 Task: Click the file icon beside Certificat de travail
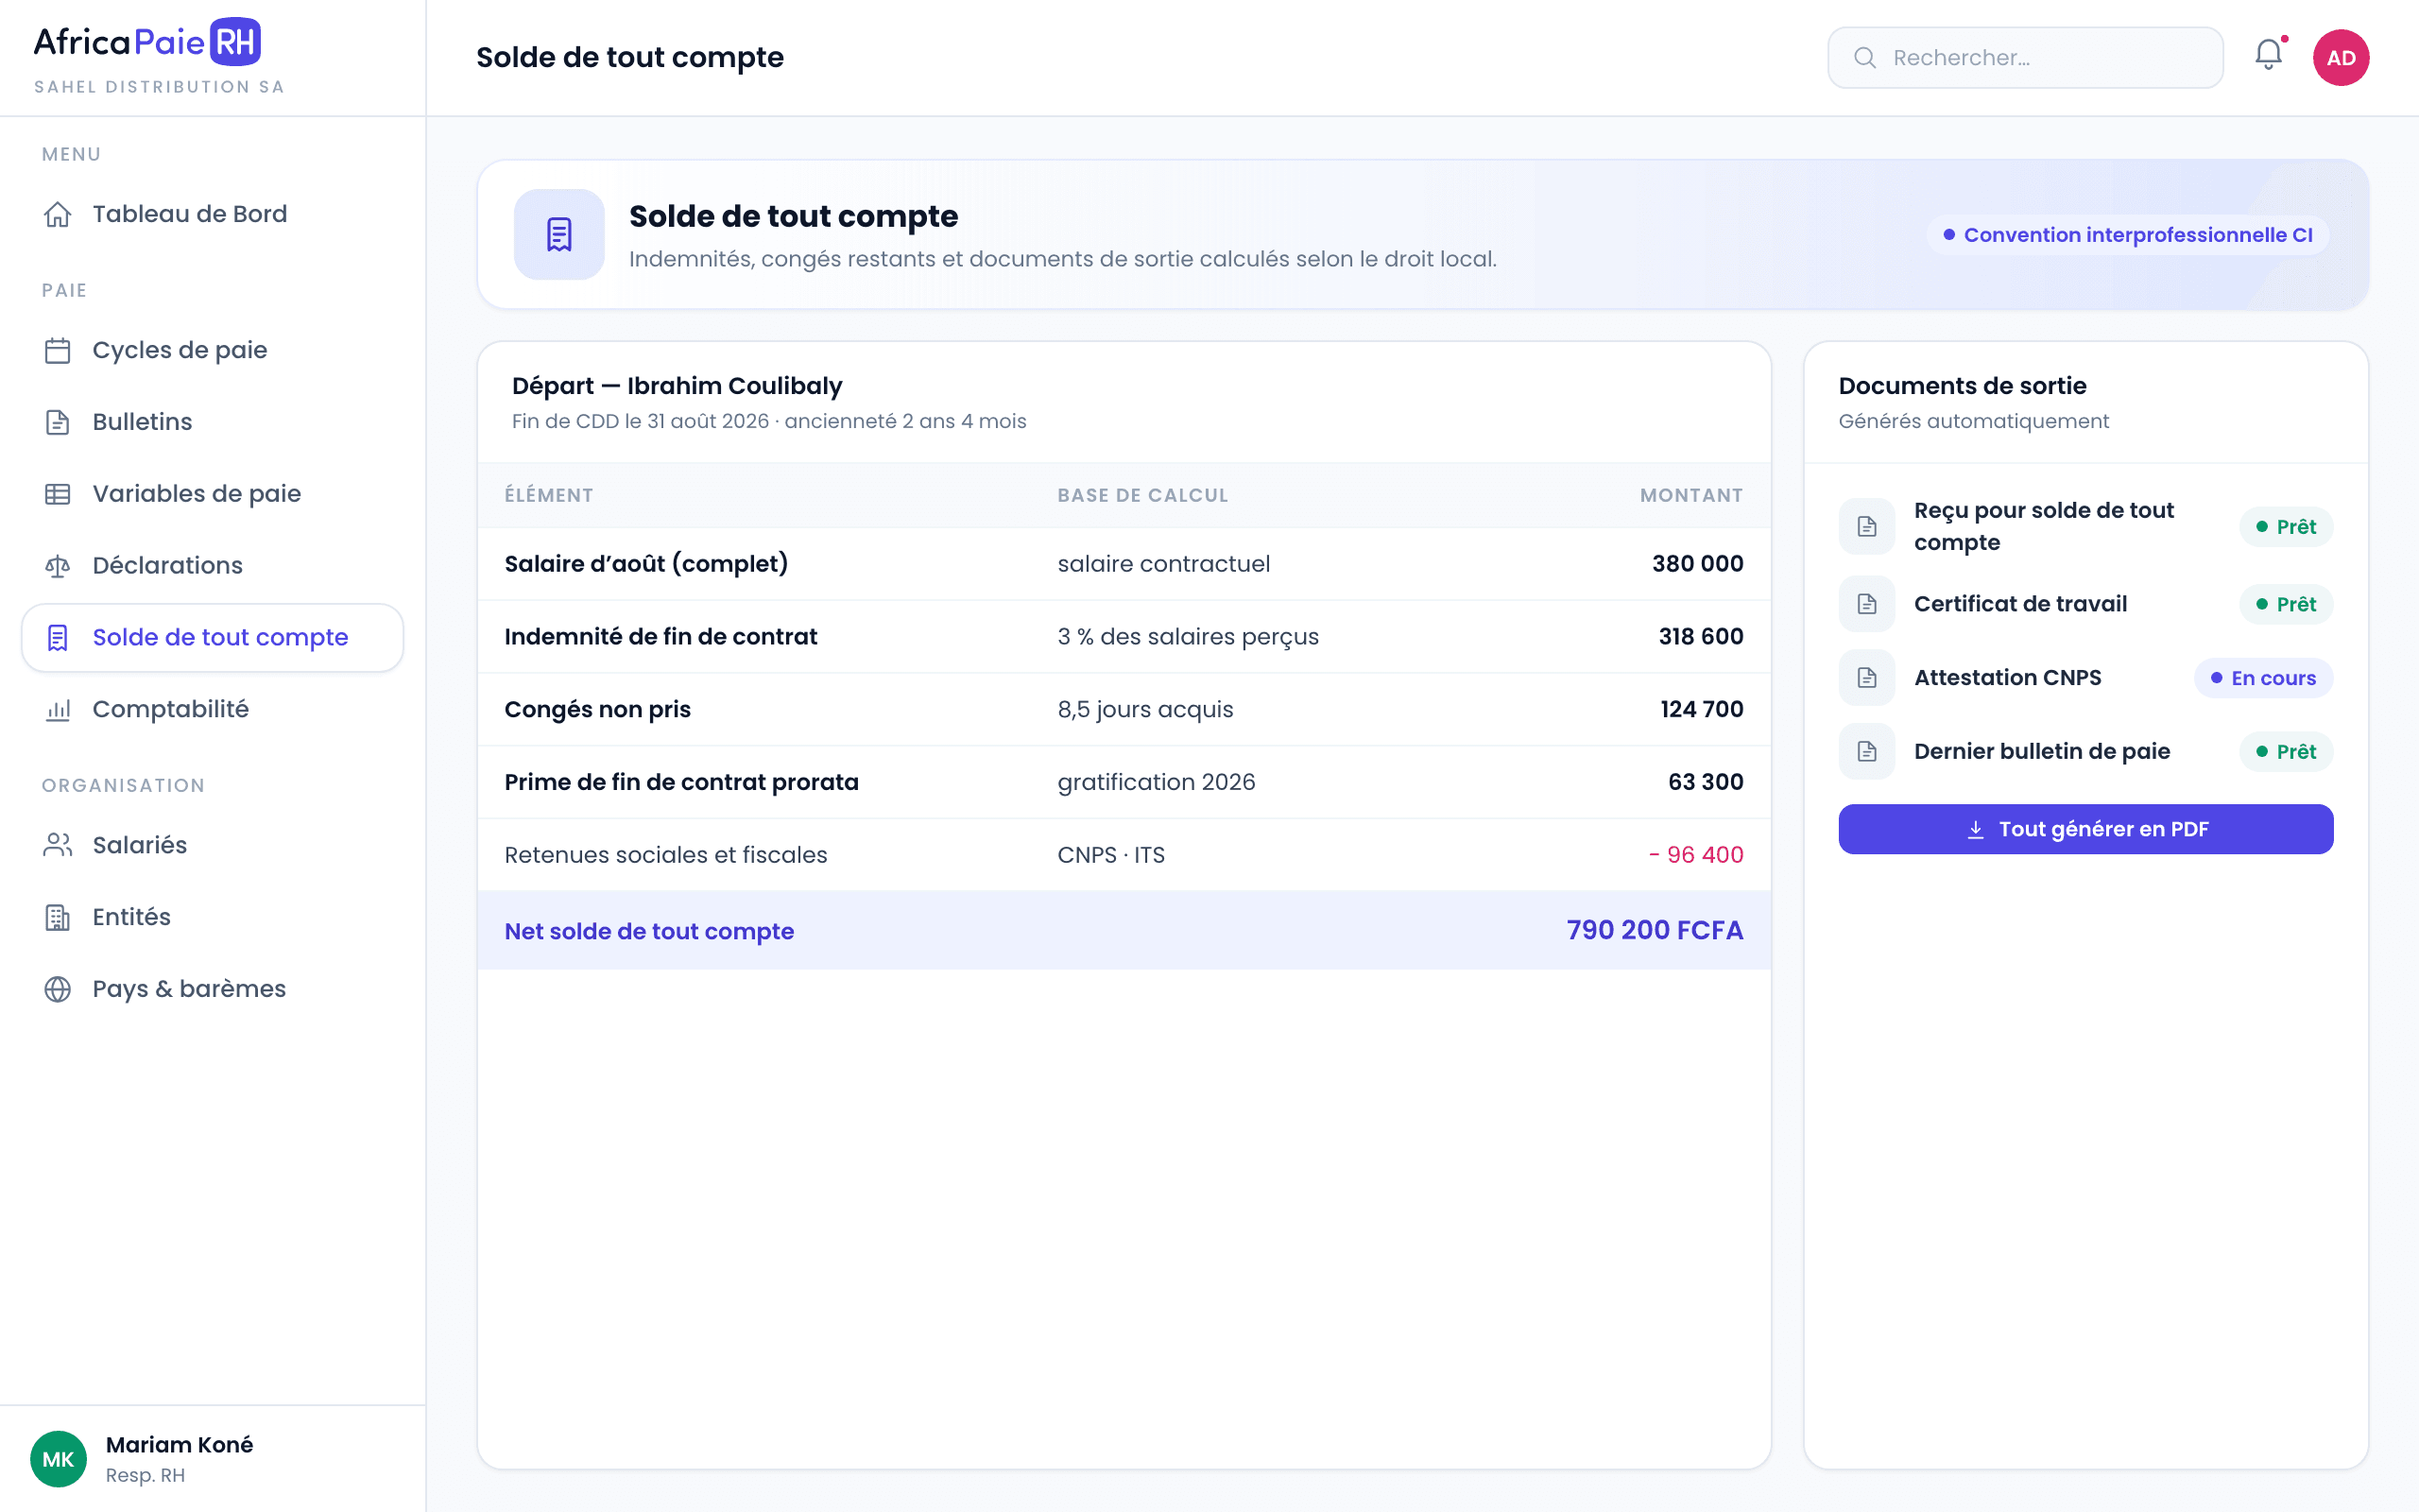click(x=1866, y=604)
